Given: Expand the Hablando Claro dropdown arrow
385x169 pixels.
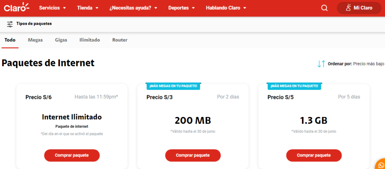Looking at the screenshot, I should [x=244, y=8].
